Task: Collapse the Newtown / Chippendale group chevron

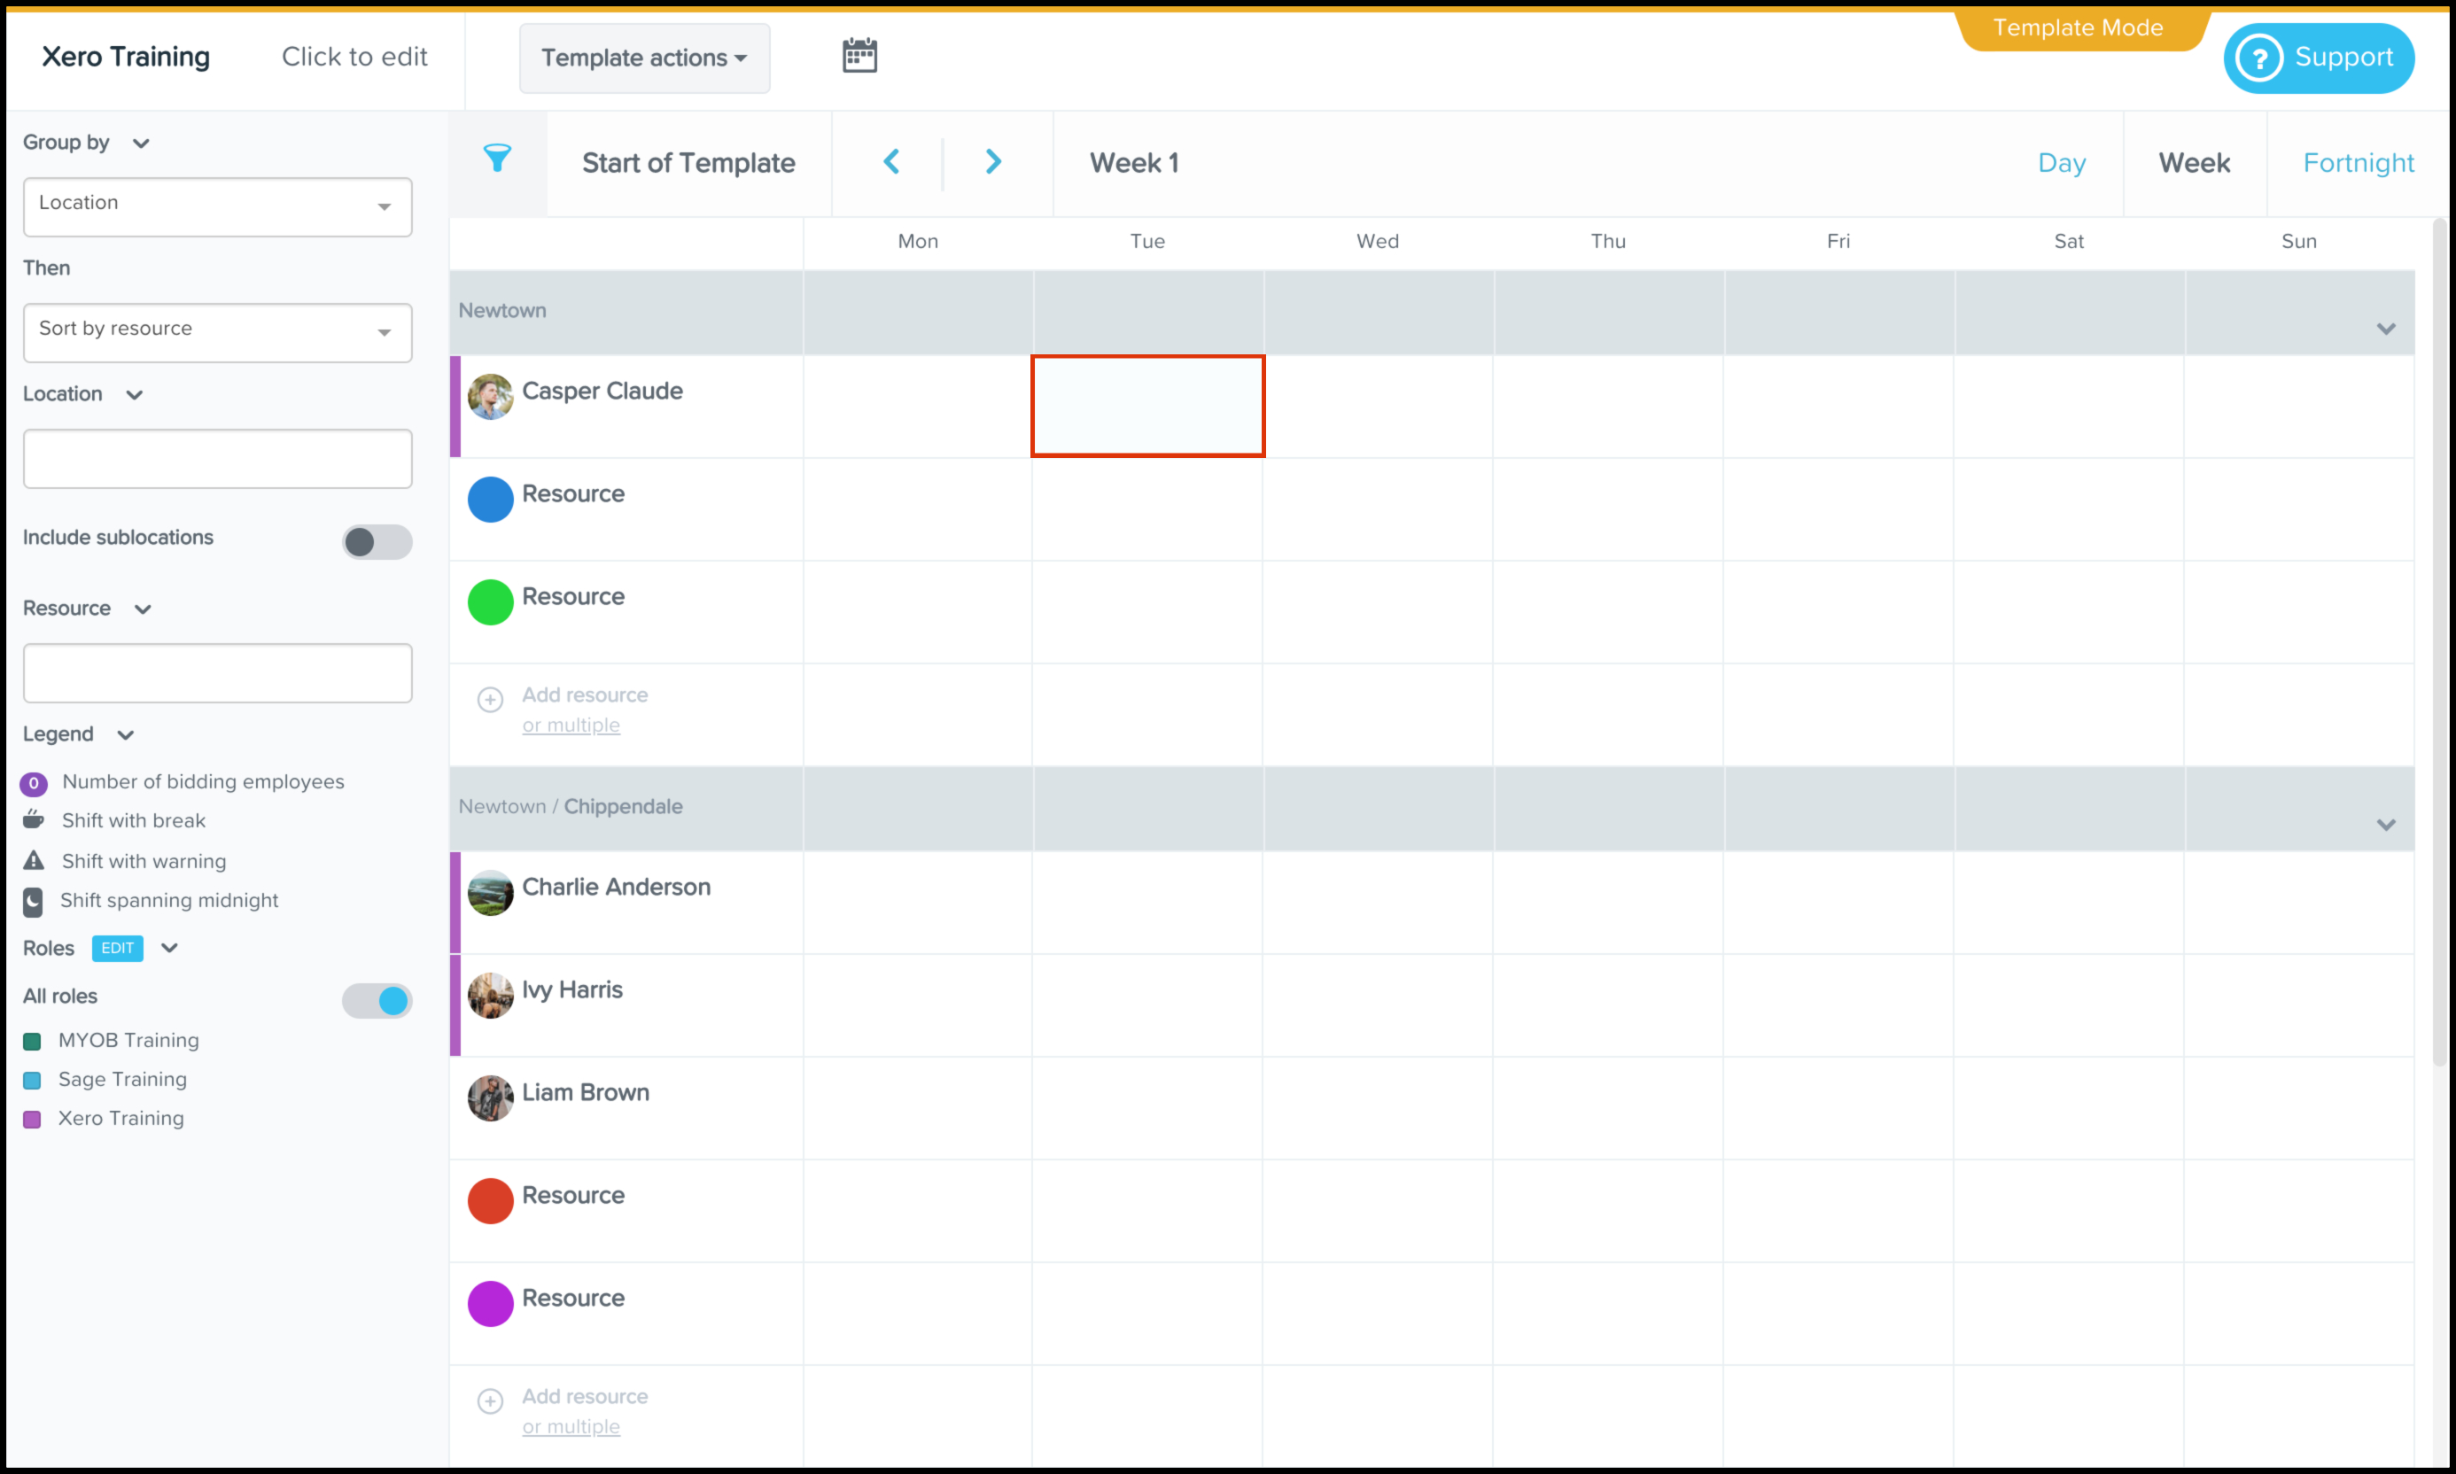Action: tap(2385, 825)
